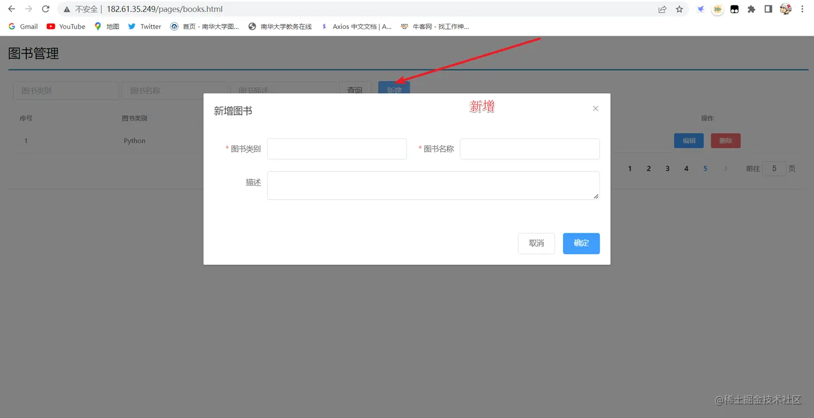Click the 图书名称 search filter field
The height and width of the screenshot is (418, 814).
point(174,90)
